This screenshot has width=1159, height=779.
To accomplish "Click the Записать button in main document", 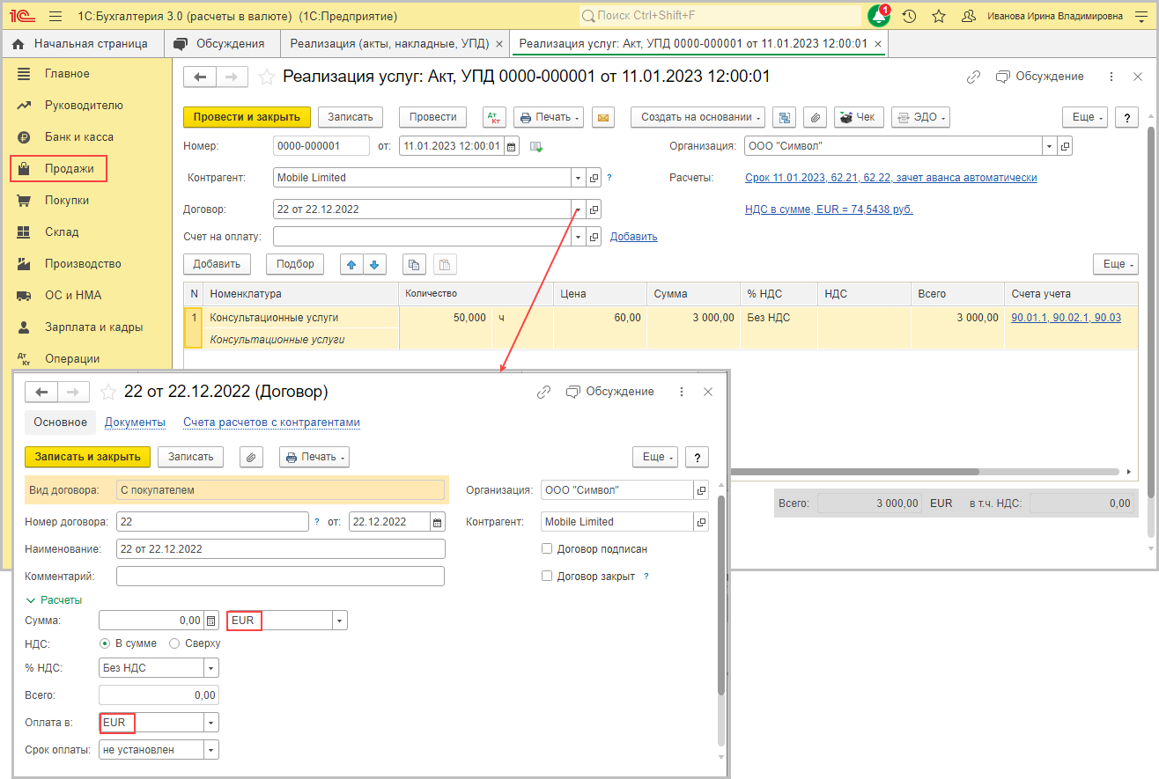I will [x=351, y=117].
